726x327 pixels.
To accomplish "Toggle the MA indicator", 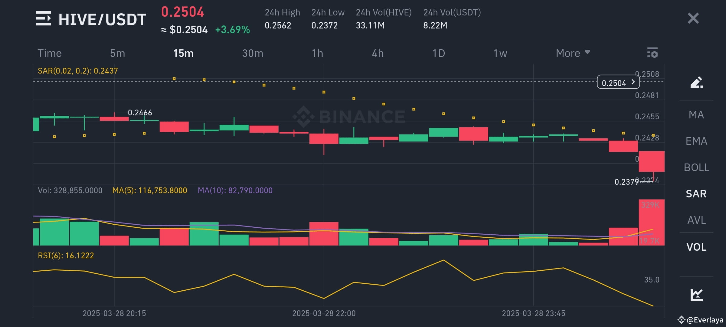I will click(x=697, y=114).
